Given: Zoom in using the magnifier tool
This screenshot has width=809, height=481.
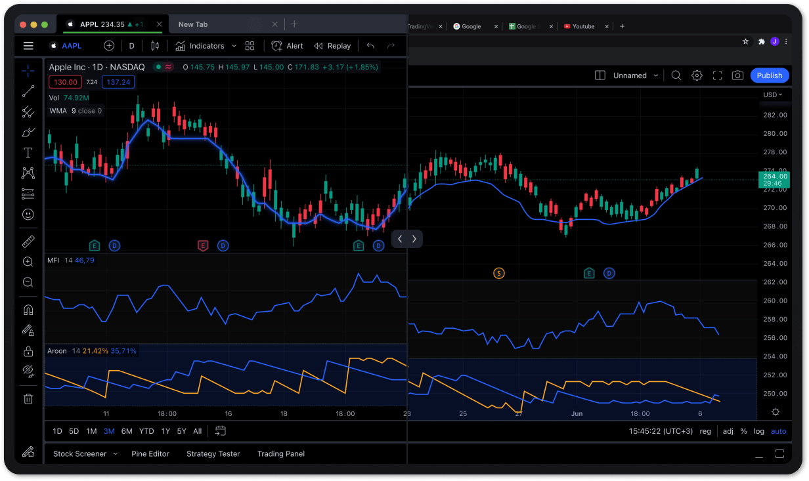Looking at the screenshot, I should tap(28, 261).
